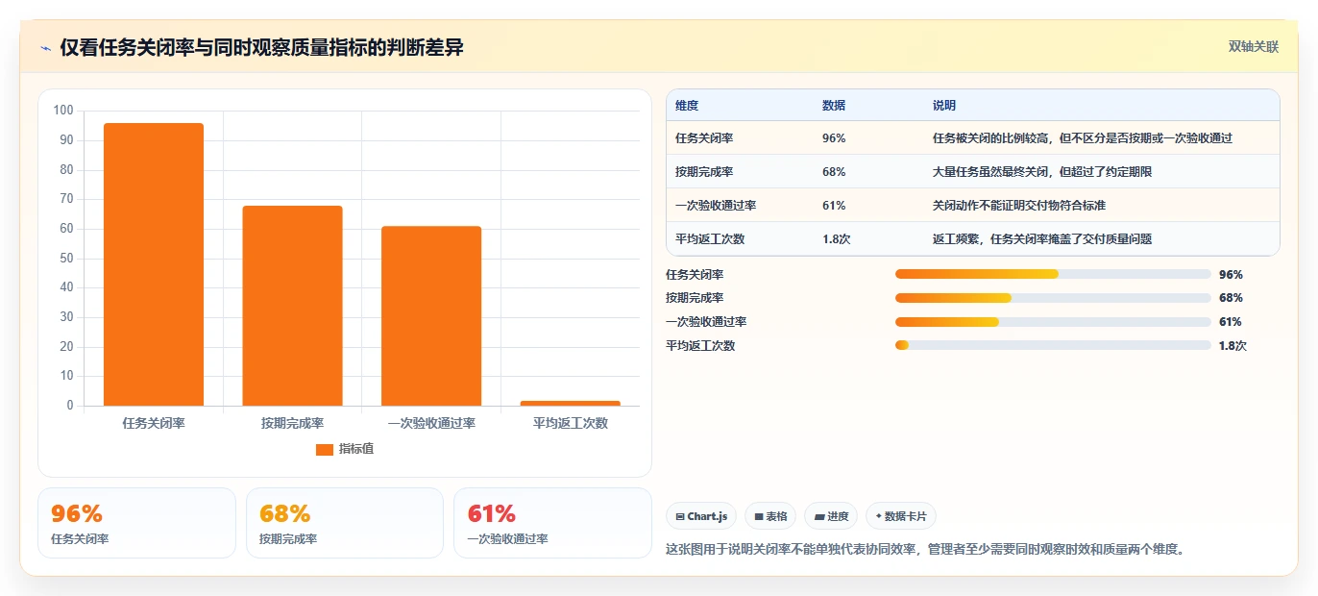Select the 任务关闭率 cell in table
This screenshot has height=596, width=1318.
coord(704,138)
